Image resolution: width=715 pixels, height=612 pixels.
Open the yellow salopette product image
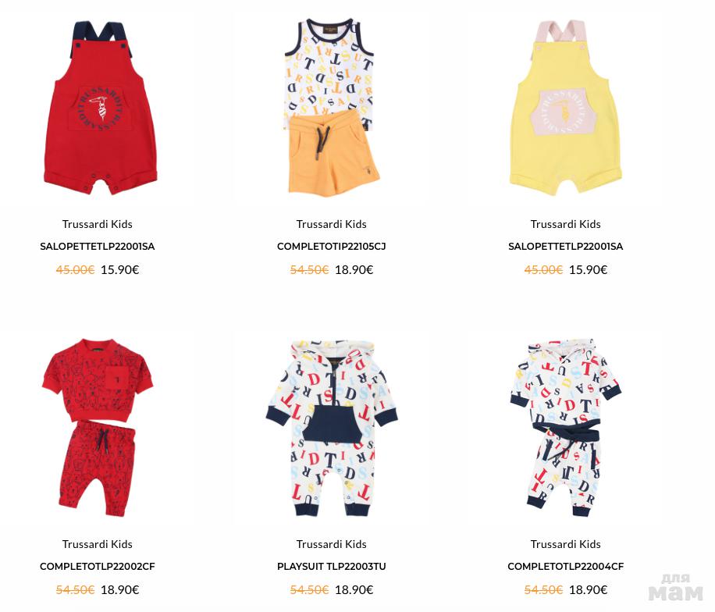[565, 109]
